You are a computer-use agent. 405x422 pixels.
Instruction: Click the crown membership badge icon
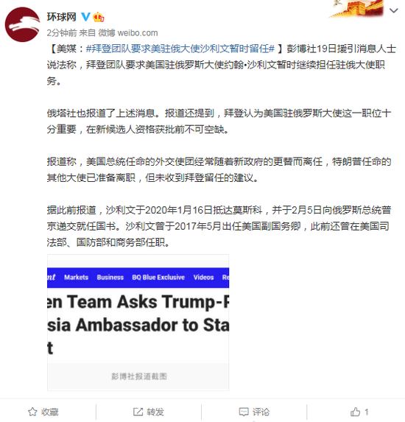coord(99,17)
